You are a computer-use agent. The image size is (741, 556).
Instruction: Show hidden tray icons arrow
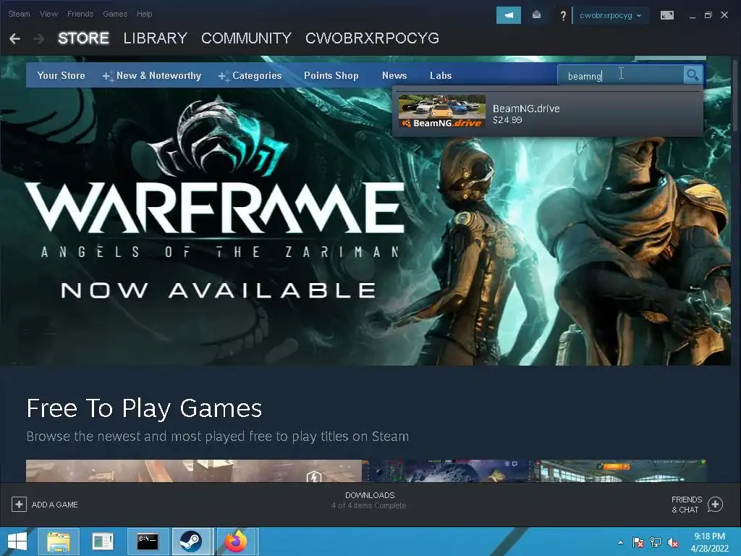tap(620, 542)
